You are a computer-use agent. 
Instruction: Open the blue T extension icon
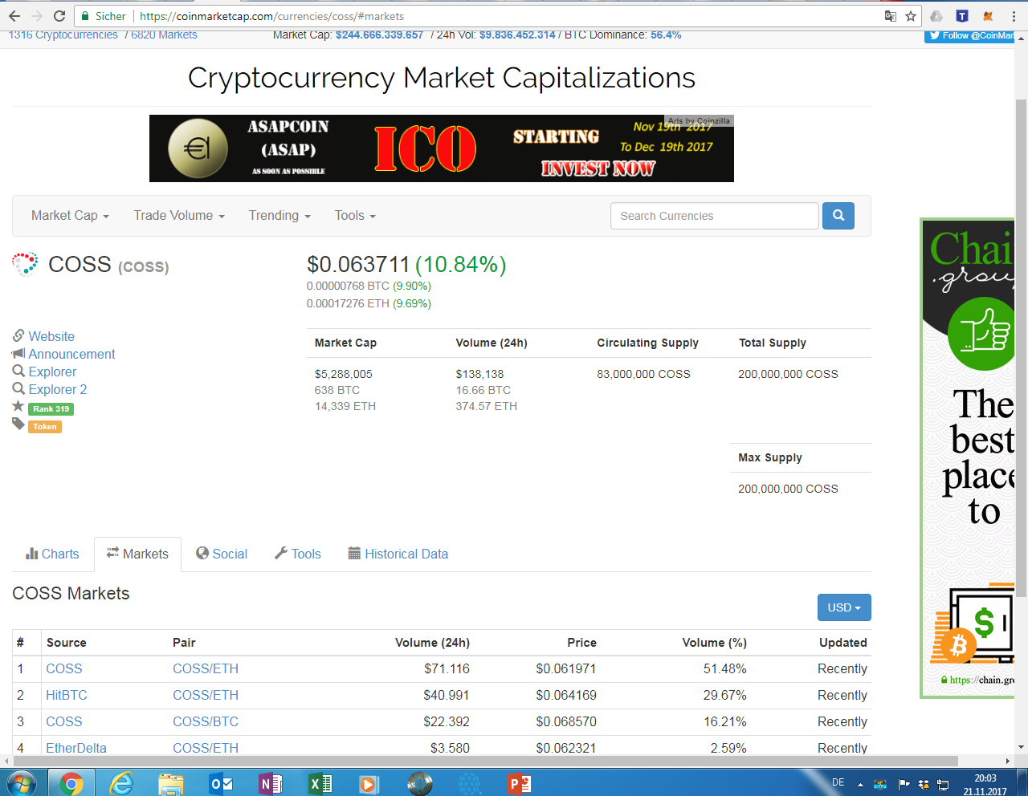(962, 16)
